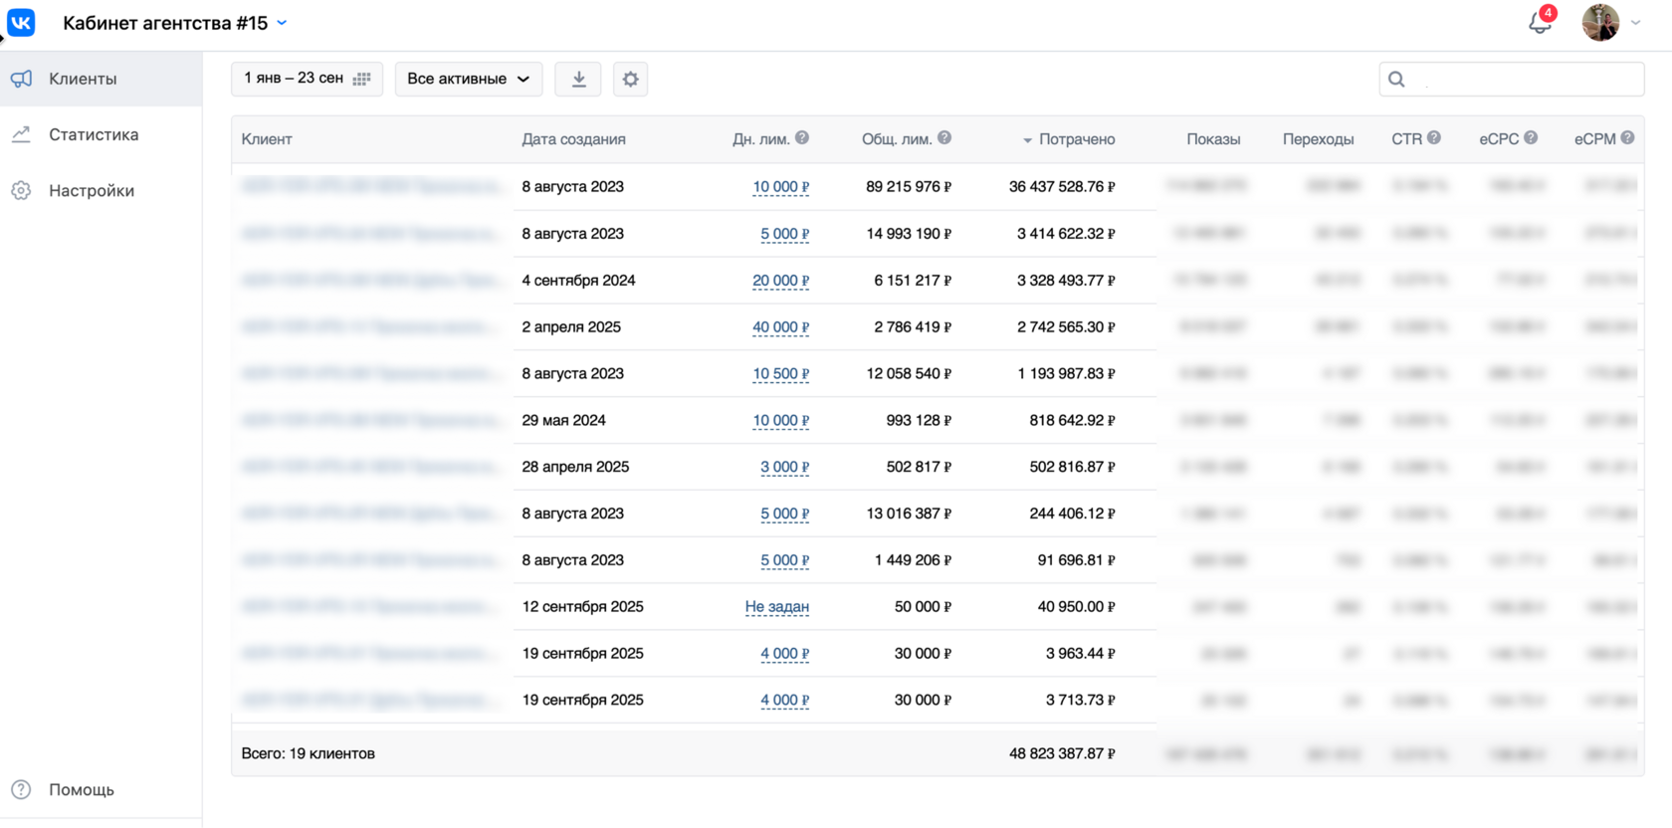Image resolution: width=1672 pixels, height=828 pixels.
Task: Open the notifications bell
Action: 1540,22
